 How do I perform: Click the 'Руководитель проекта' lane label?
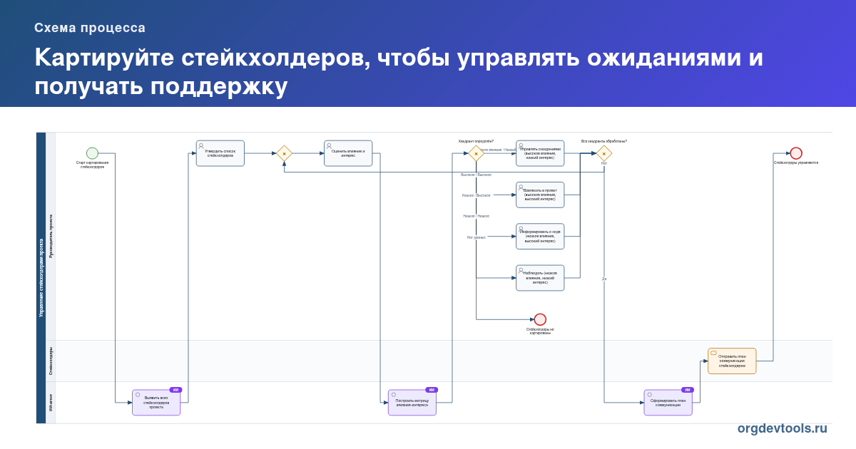pyautogui.click(x=51, y=236)
